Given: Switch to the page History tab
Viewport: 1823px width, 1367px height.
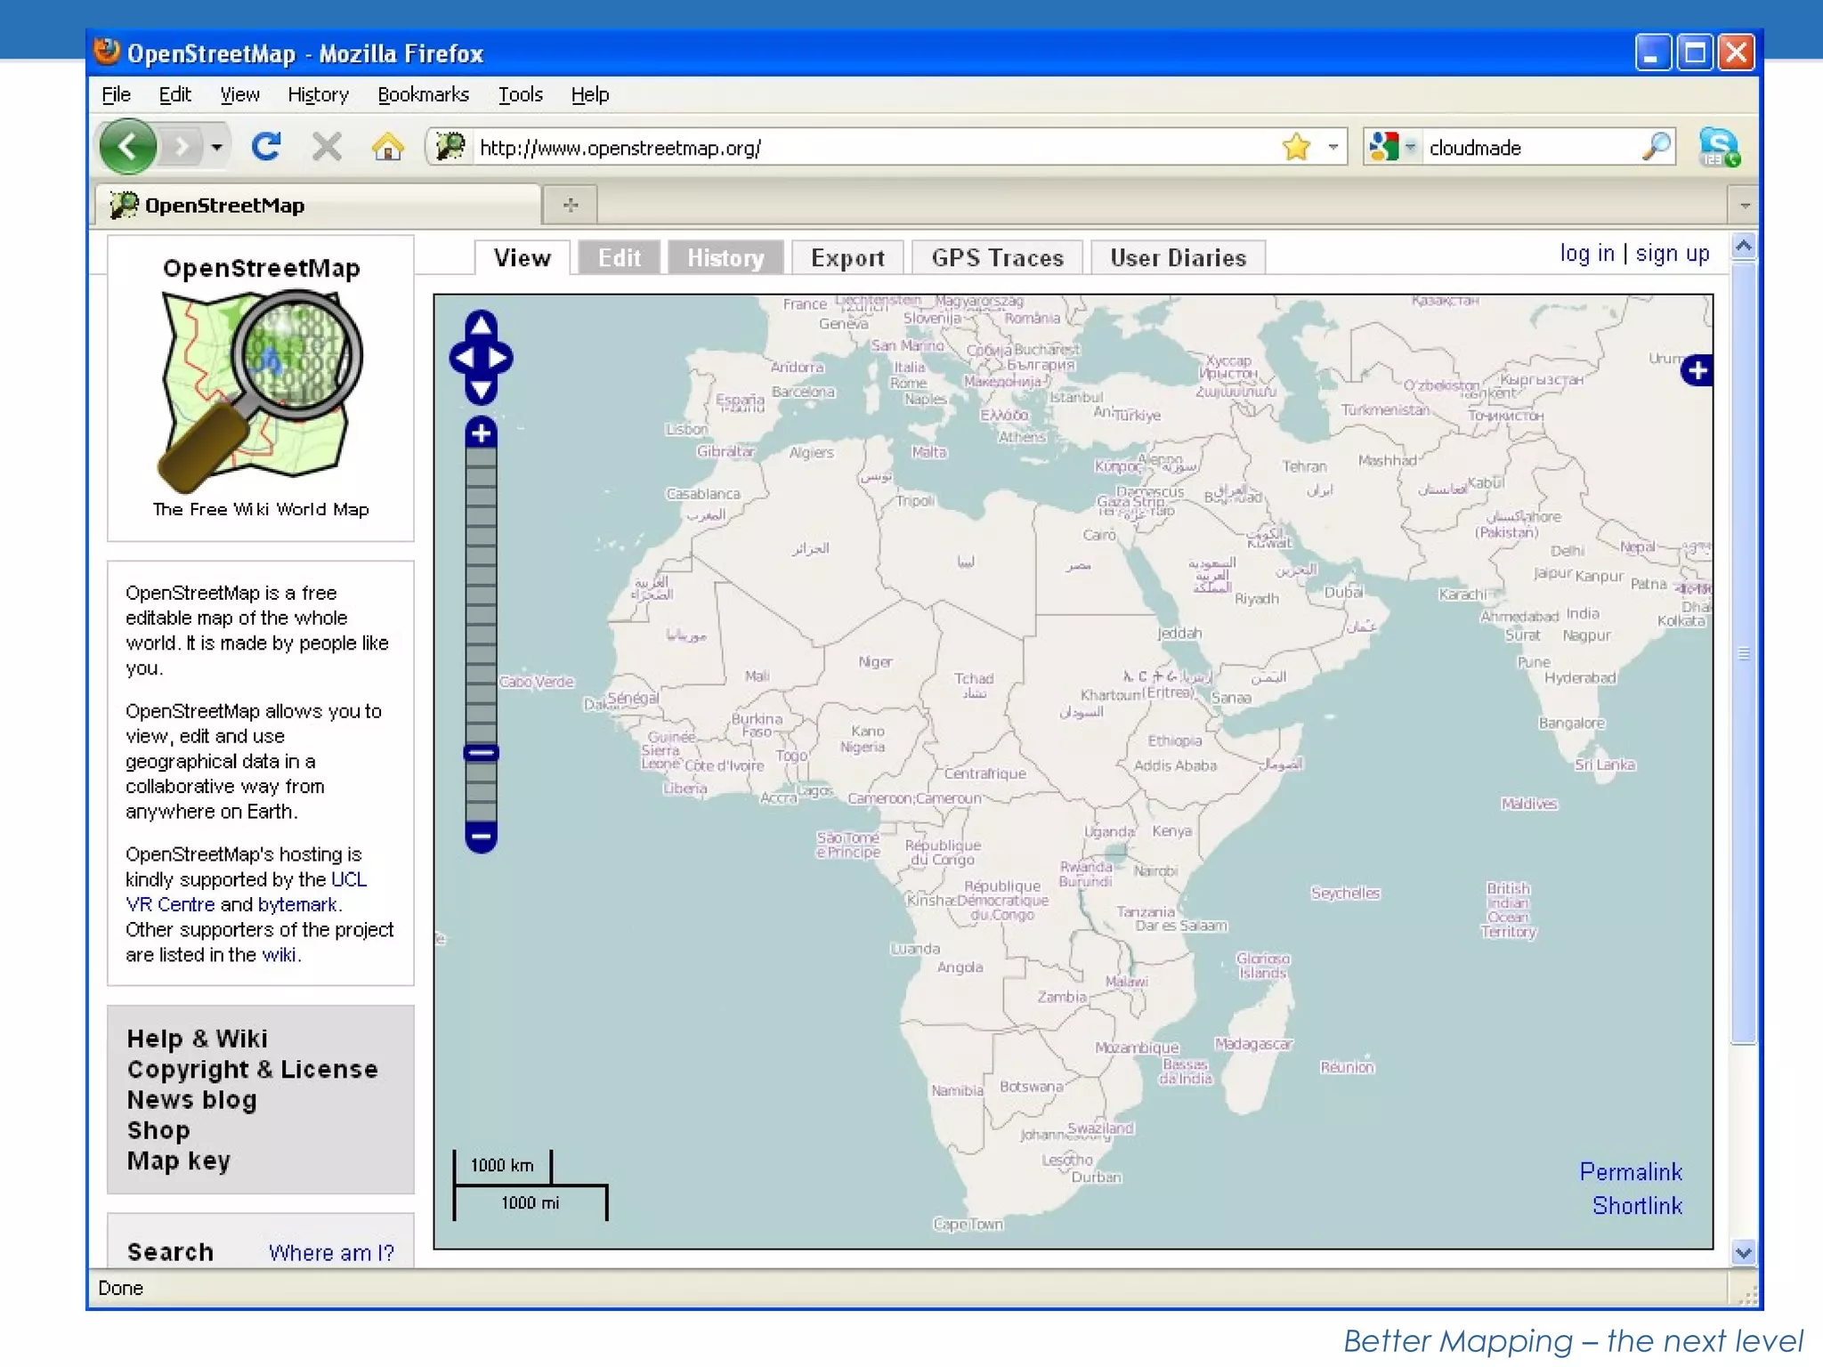Looking at the screenshot, I should click(725, 258).
